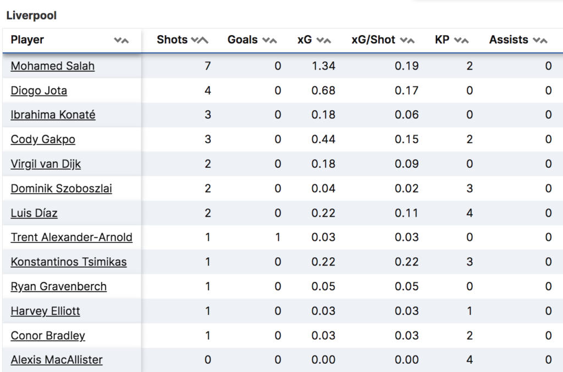Open Conor Bradley's player page
This screenshot has width=563, height=372.
(48, 335)
